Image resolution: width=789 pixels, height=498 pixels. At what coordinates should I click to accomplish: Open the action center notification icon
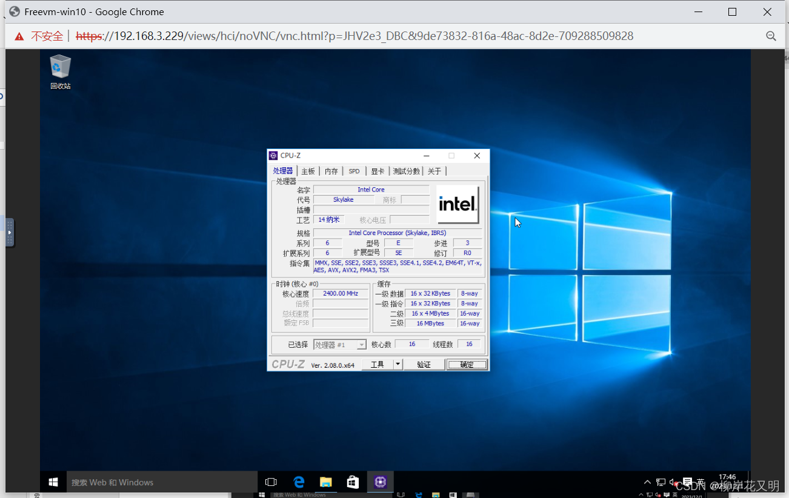tap(687, 482)
